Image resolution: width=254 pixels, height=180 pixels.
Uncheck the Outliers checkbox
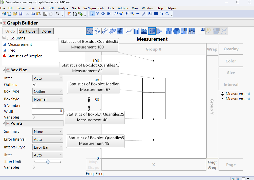coord(35,85)
